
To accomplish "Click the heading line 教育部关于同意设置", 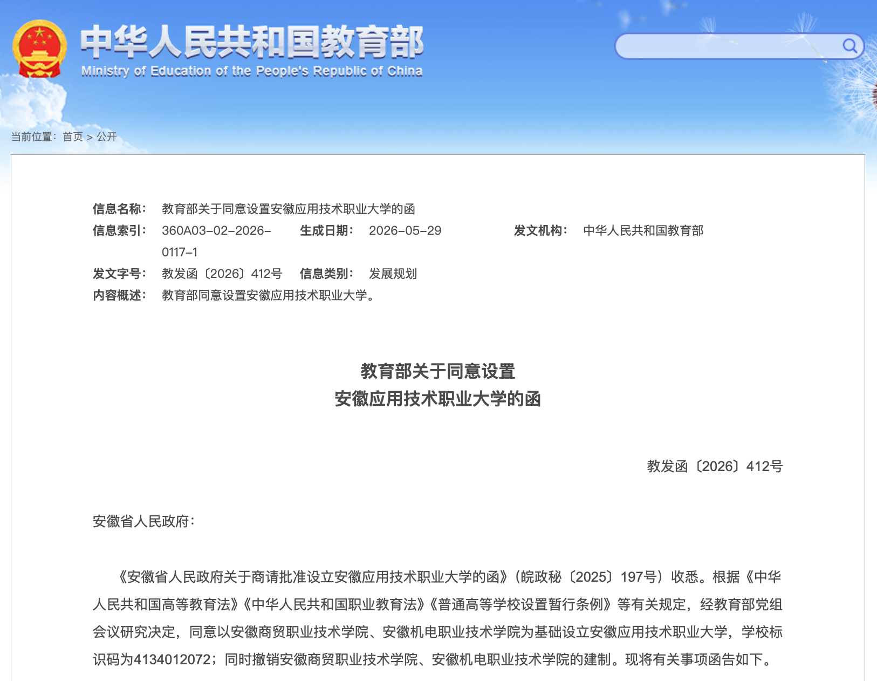I will [x=438, y=371].
